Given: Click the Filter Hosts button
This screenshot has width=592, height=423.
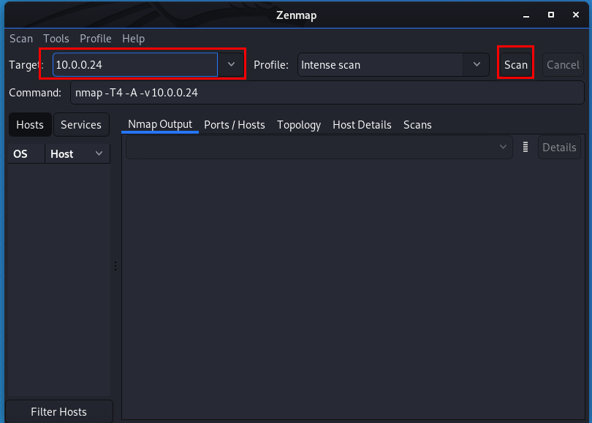Looking at the screenshot, I should coord(59,412).
